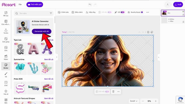
Task: Select the Vẽ drawing tool
Action: point(6,75)
